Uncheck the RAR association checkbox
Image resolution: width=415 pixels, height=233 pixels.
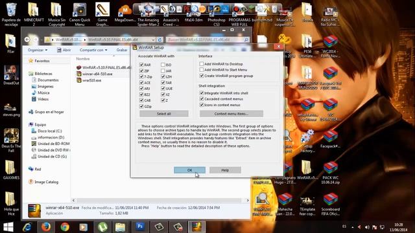tap(141, 65)
